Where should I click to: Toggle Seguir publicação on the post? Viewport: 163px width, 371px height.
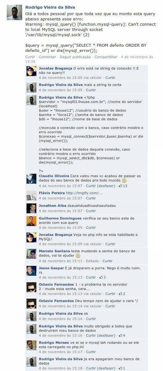tap(75, 57)
